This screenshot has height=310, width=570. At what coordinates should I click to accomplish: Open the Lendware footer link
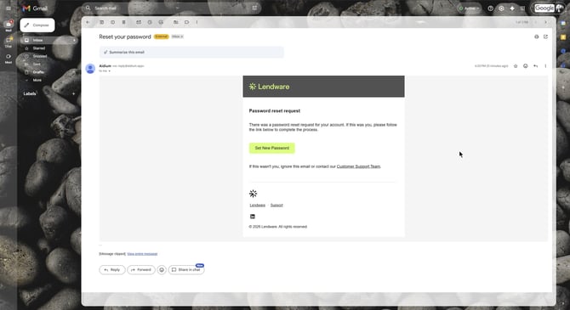258,206
